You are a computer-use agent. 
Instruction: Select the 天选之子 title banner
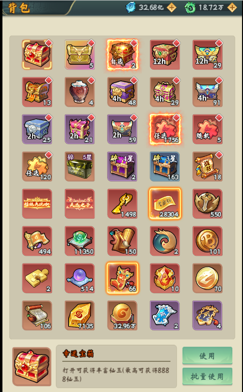tap(80, 204)
